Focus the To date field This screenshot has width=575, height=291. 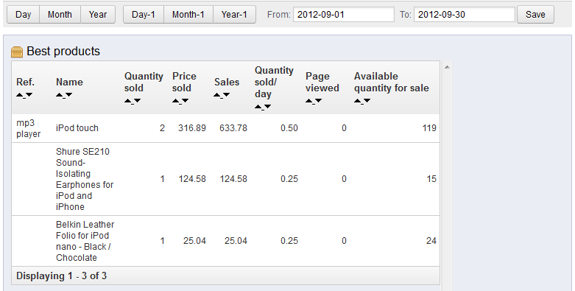click(465, 15)
